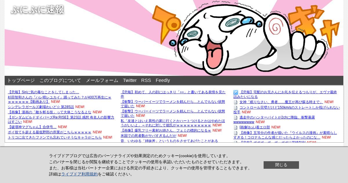
Task: Open コントロール完璧だけど150km/sのストレート article
Action: click(287, 110)
